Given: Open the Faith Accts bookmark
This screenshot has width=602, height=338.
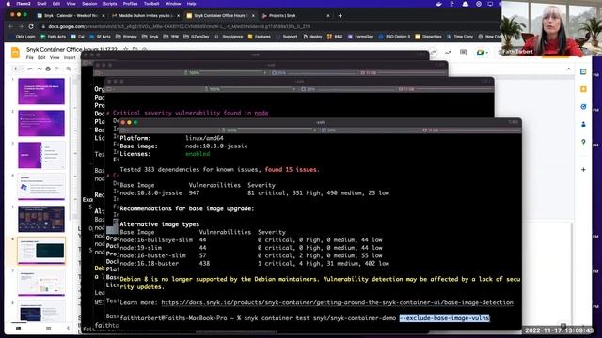Looking at the screenshot, I should click(54, 37).
